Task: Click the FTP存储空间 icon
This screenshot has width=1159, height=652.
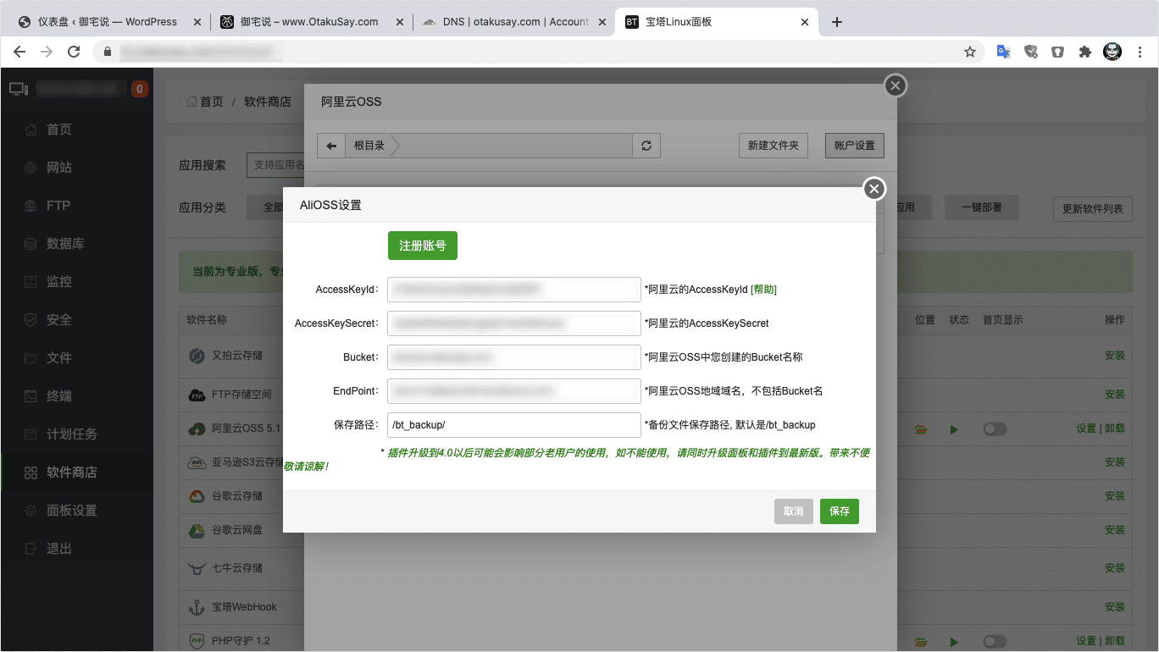Action: coord(197,395)
